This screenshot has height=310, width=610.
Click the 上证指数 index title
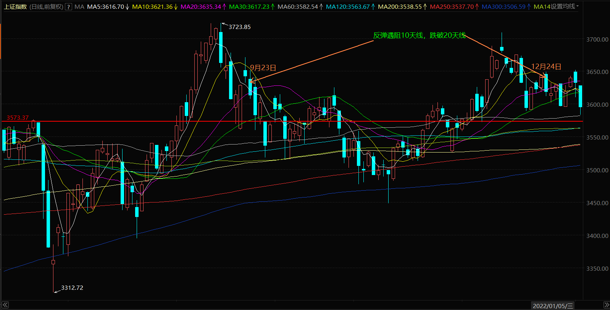tap(15, 7)
